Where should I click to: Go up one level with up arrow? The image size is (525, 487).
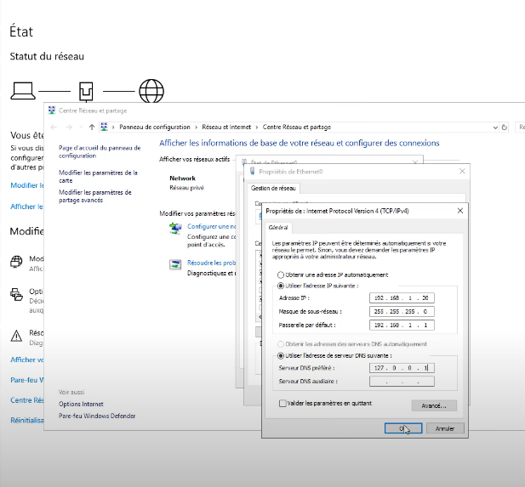(92, 127)
